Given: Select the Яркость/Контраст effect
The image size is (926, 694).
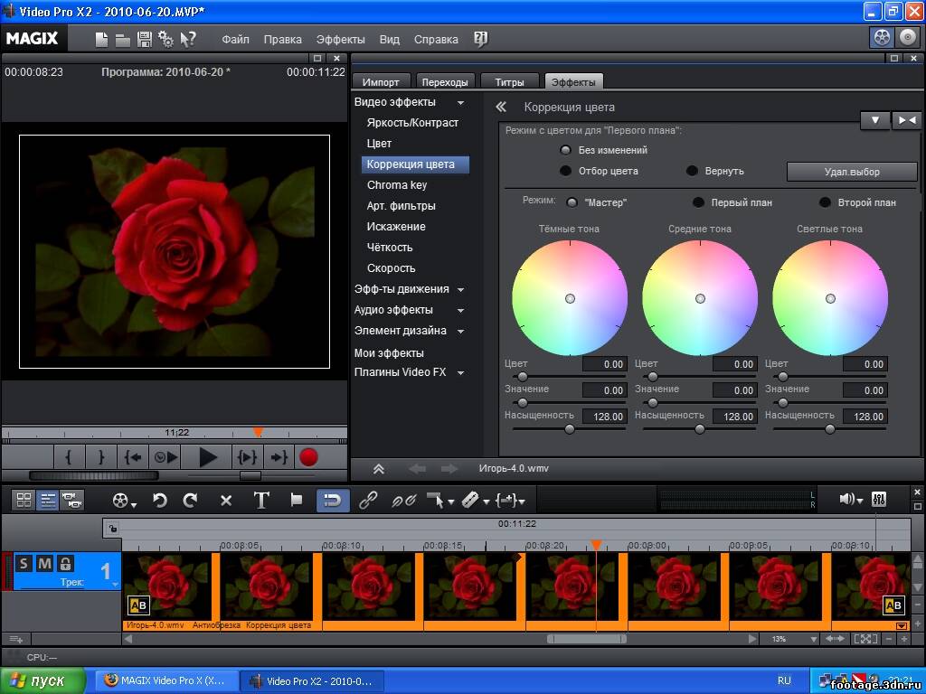Looking at the screenshot, I should tap(412, 123).
